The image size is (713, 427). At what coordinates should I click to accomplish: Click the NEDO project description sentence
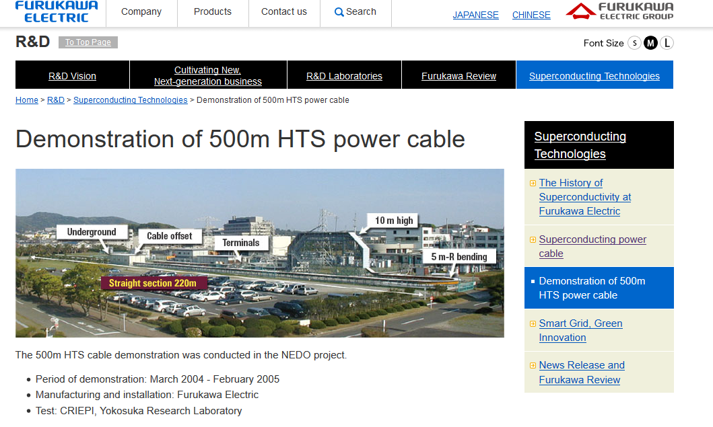pos(181,355)
